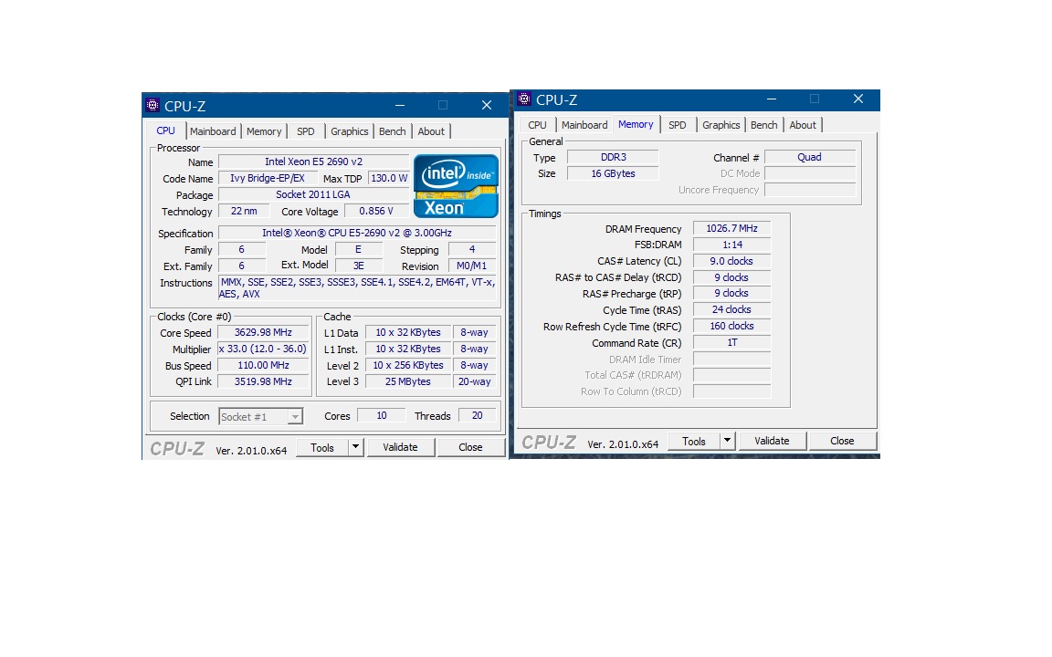Open About tab in right Memory window
Viewport: 1052px width, 657px height.
[803, 125]
